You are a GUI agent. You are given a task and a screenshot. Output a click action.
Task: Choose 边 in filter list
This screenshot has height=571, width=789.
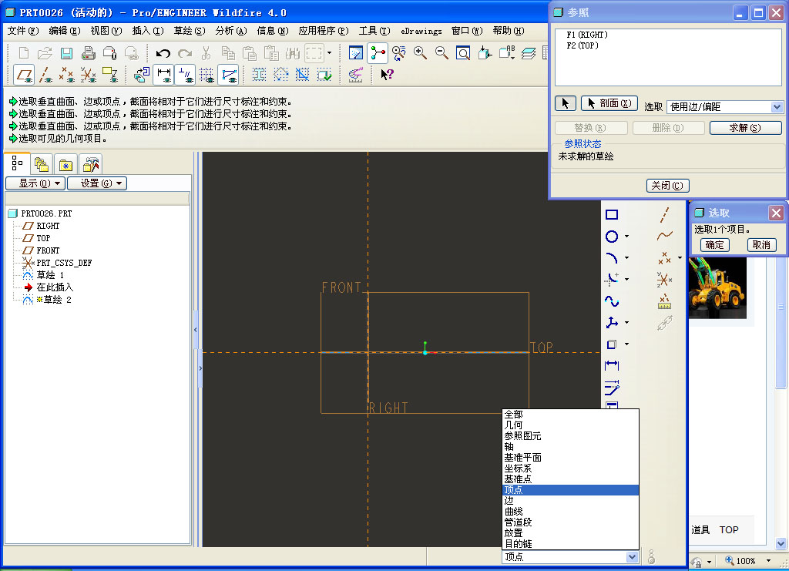[571, 501]
